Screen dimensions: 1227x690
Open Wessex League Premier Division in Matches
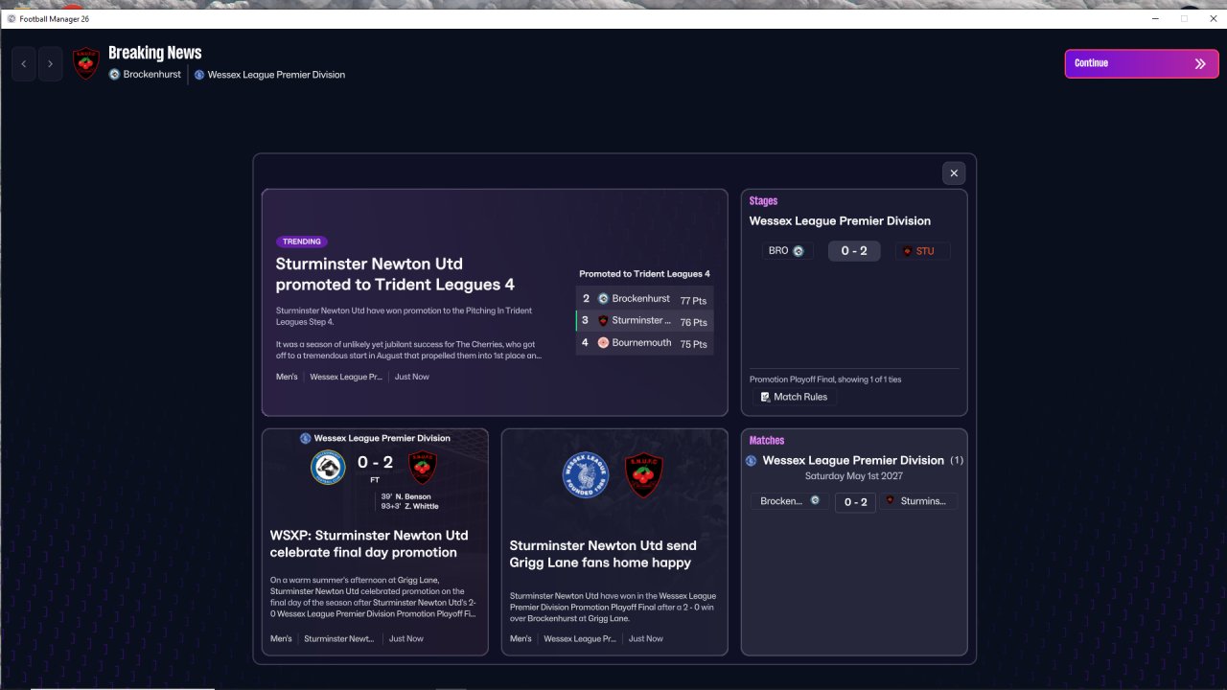(853, 460)
